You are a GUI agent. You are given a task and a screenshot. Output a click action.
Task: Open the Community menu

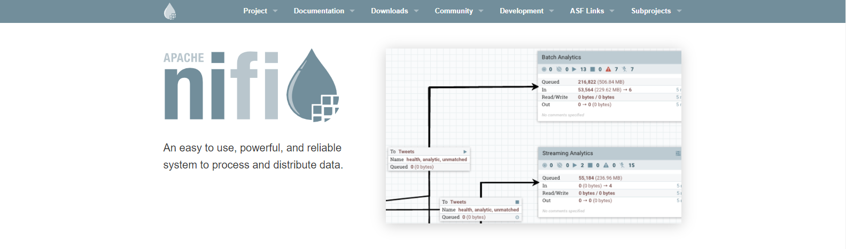459,11
